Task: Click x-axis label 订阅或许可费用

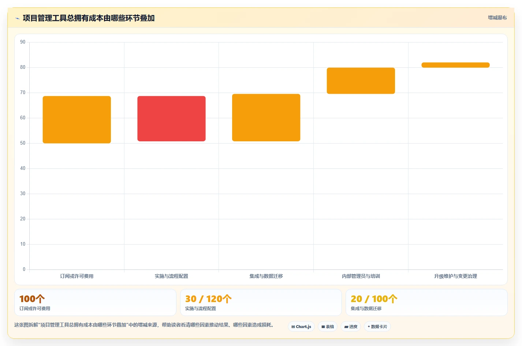Action: [x=77, y=276]
